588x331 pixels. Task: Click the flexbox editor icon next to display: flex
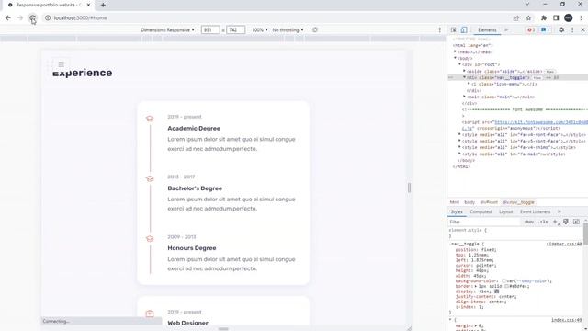[497, 291]
